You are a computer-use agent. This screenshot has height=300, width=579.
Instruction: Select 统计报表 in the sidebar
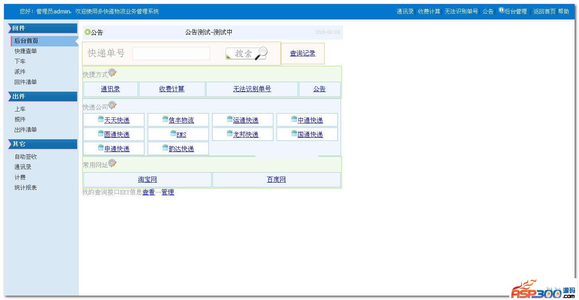[x=26, y=188]
